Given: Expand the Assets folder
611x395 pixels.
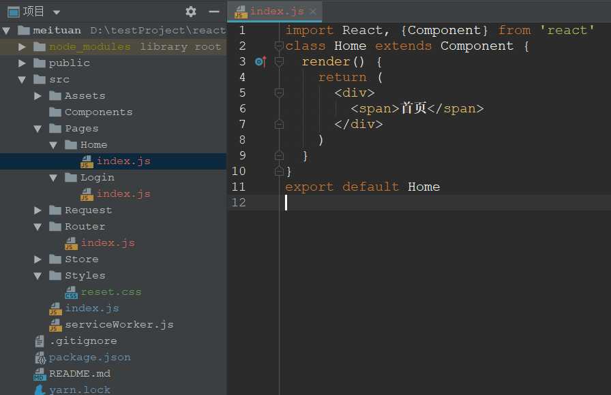Looking at the screenshot, I should (38, 96).
